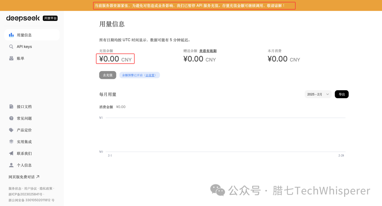382x206 pixels.
Task: Toggle the balance alert 去设置 setting
Action: point(151,75)
